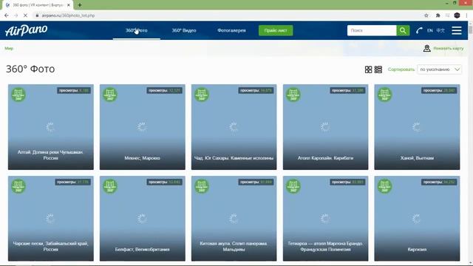
Task: Click просмотры counter on Ханой card
Action: click(439, 90)
